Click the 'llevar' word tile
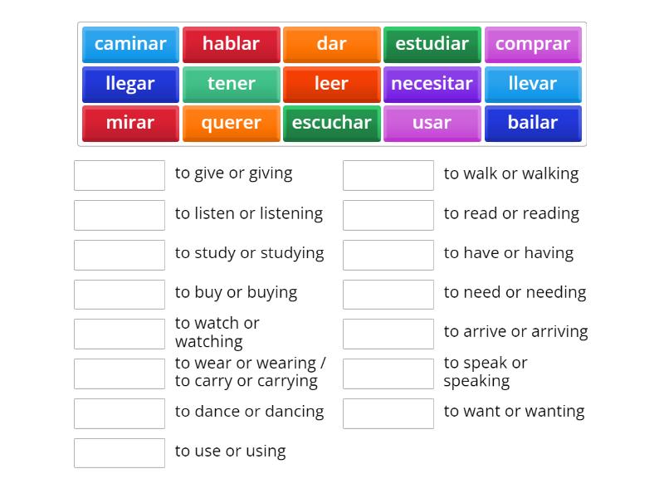The height and width of the screenshot is (498, 664). (x=533, y=84)
